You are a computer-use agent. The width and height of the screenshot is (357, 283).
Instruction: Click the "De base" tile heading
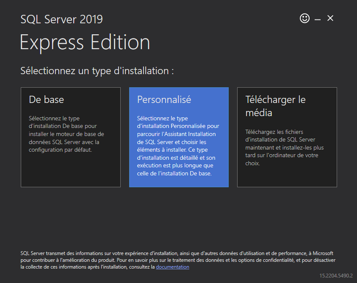click(47, 100)
